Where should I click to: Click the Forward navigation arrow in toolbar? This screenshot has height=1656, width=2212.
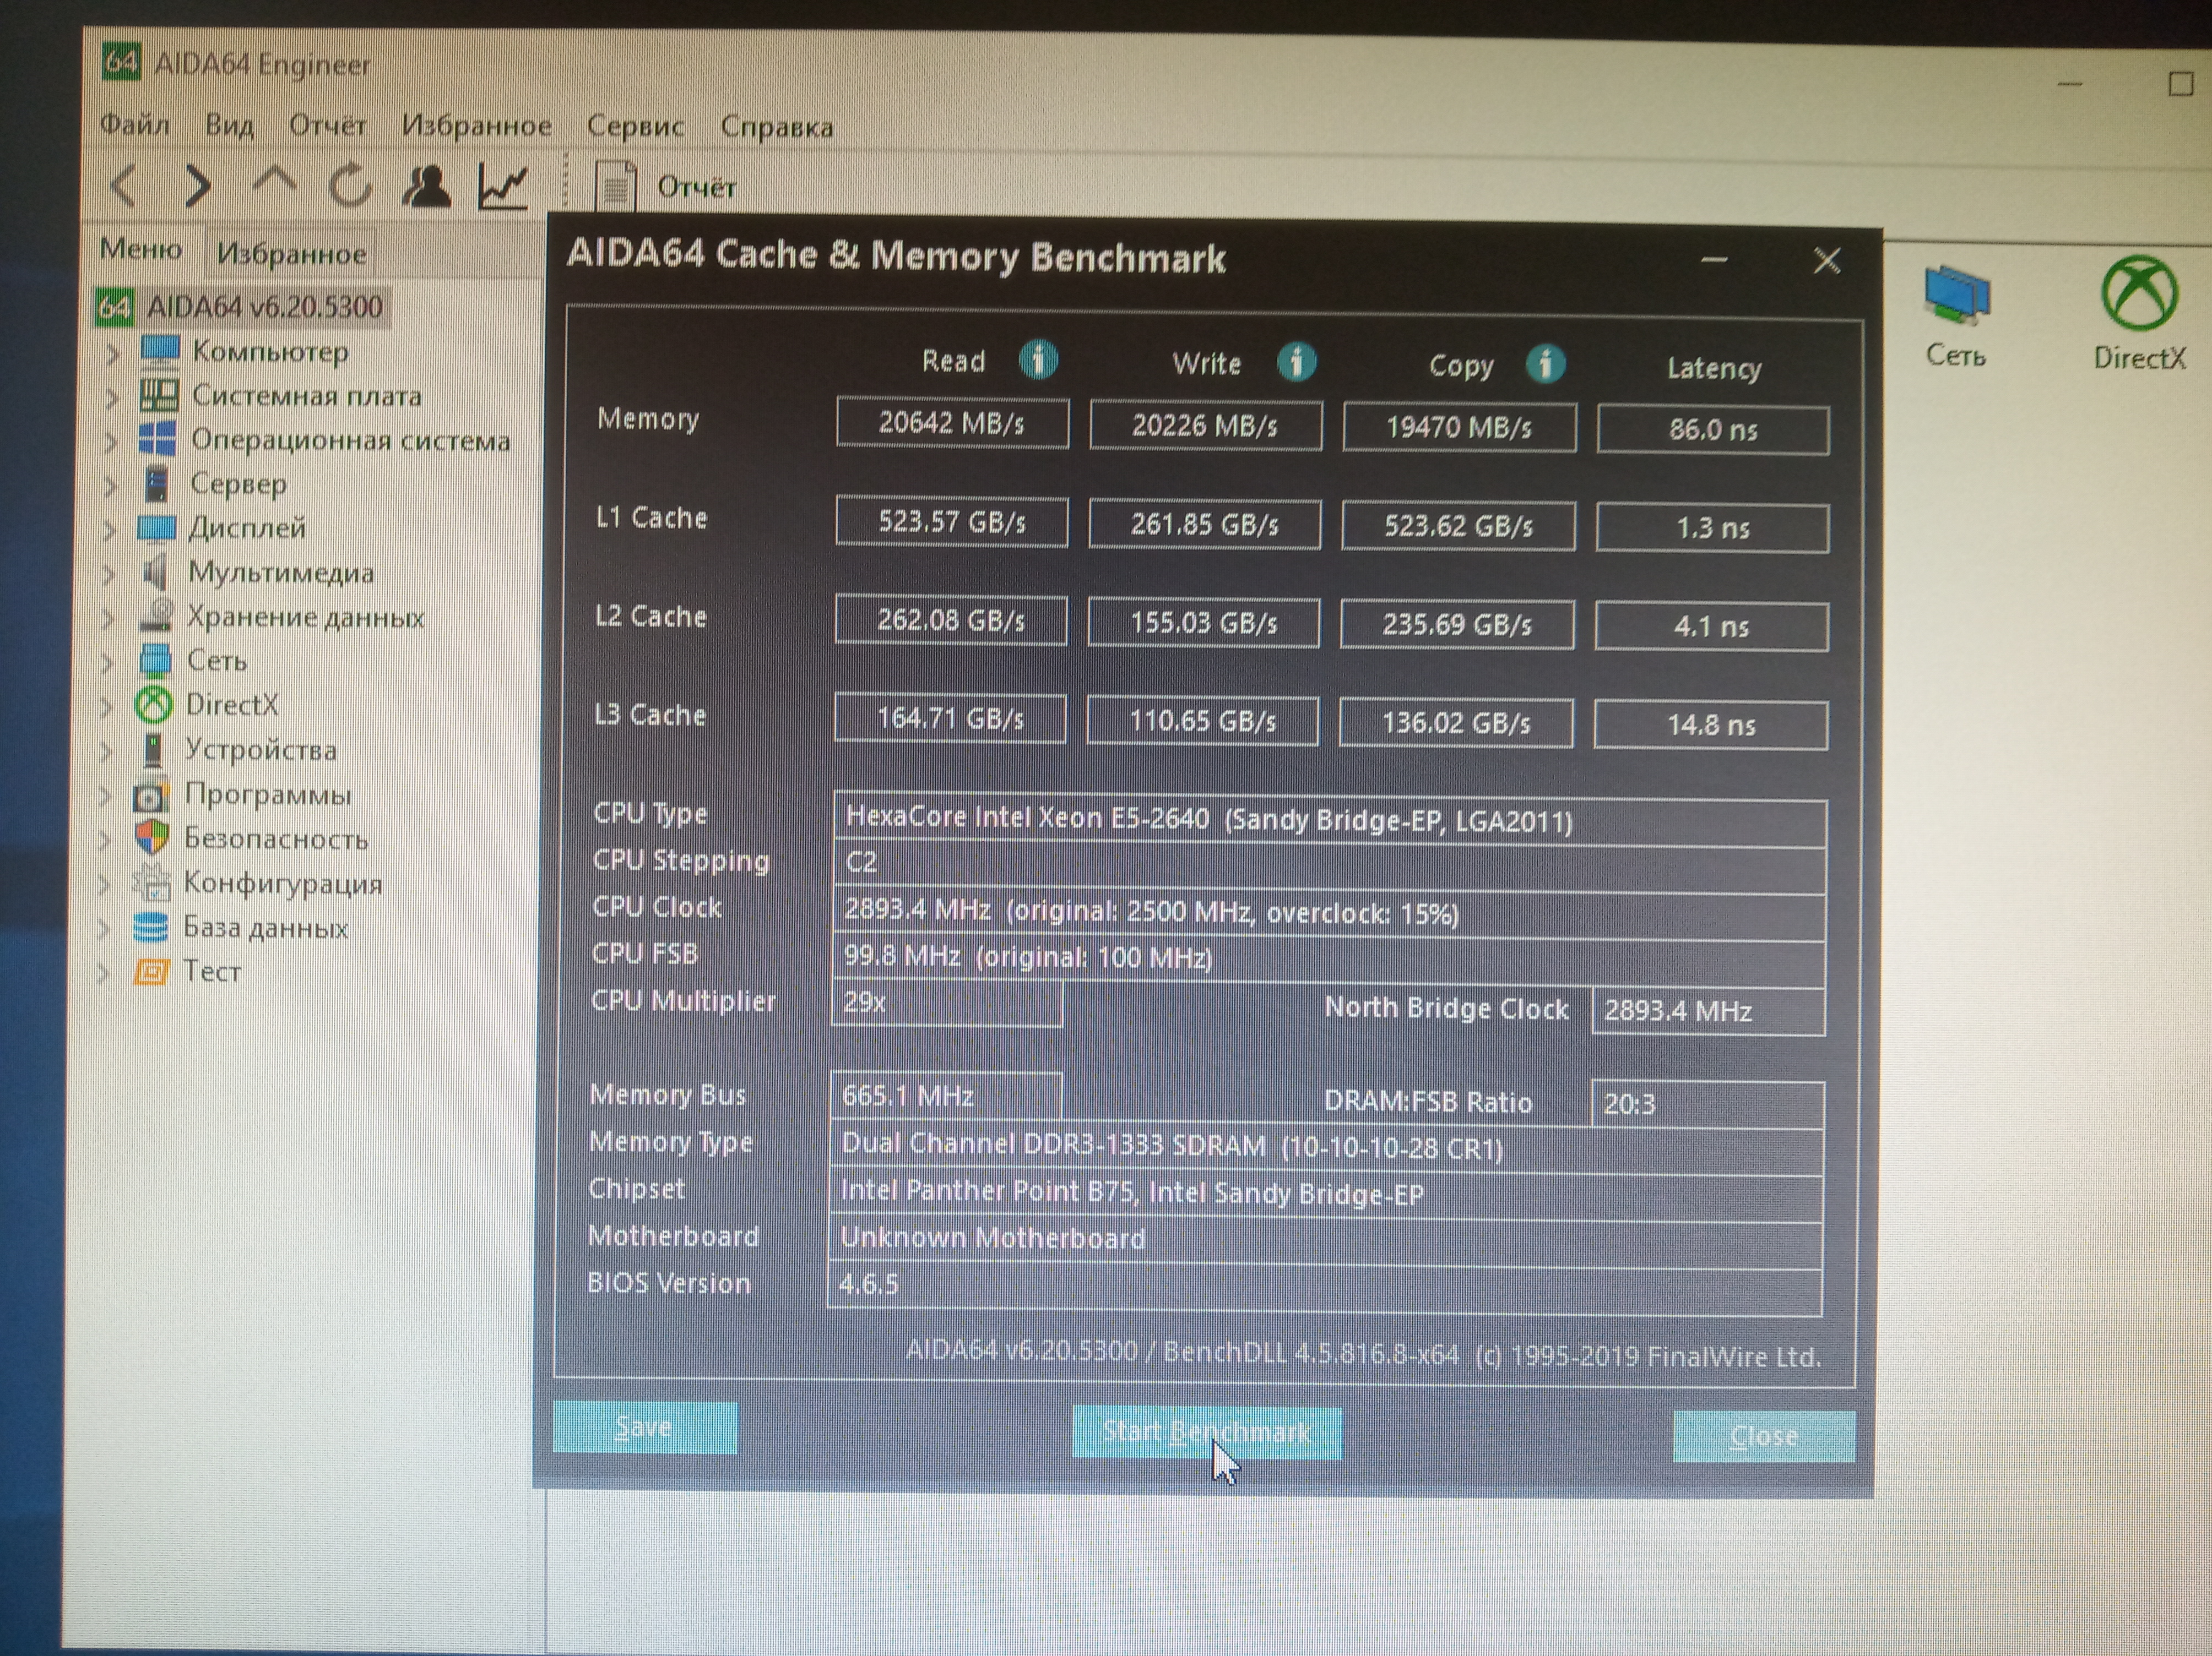198,185
